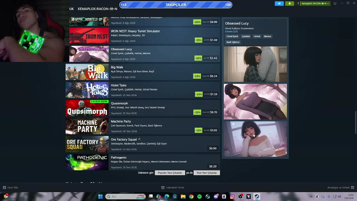Viewport: 357px width, 201px height.
Task: Click the $7.49 IRON NEST price
Action: click(214, 40)
